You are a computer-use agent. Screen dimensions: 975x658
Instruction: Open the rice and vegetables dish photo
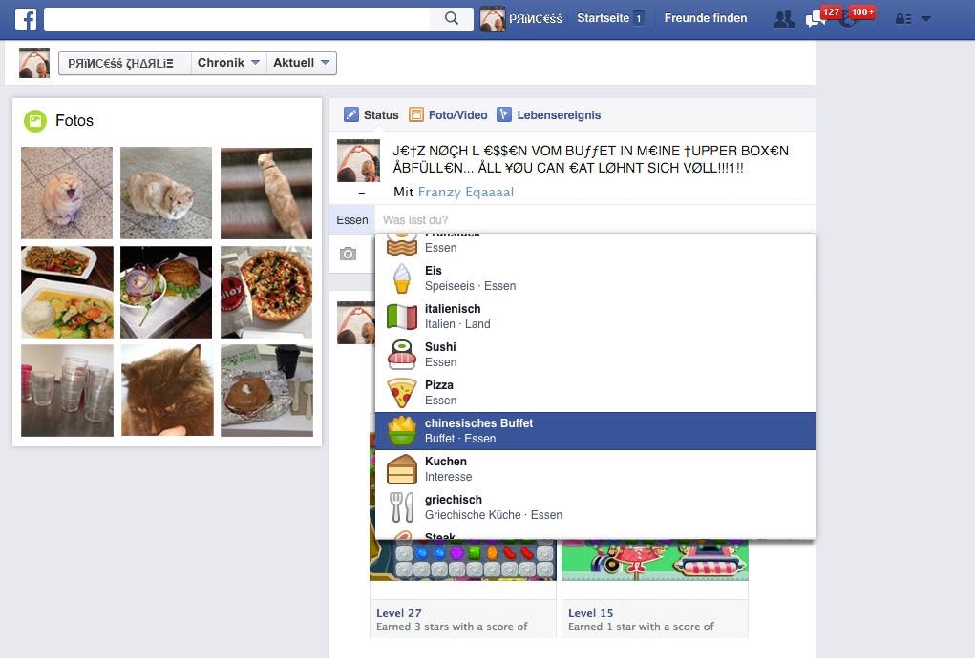tap(67, 293)
